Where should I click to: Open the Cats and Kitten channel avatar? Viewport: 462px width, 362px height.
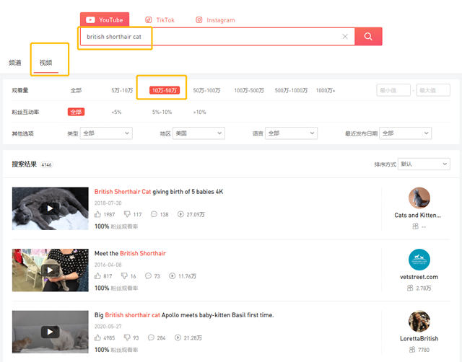pos(419,198)
